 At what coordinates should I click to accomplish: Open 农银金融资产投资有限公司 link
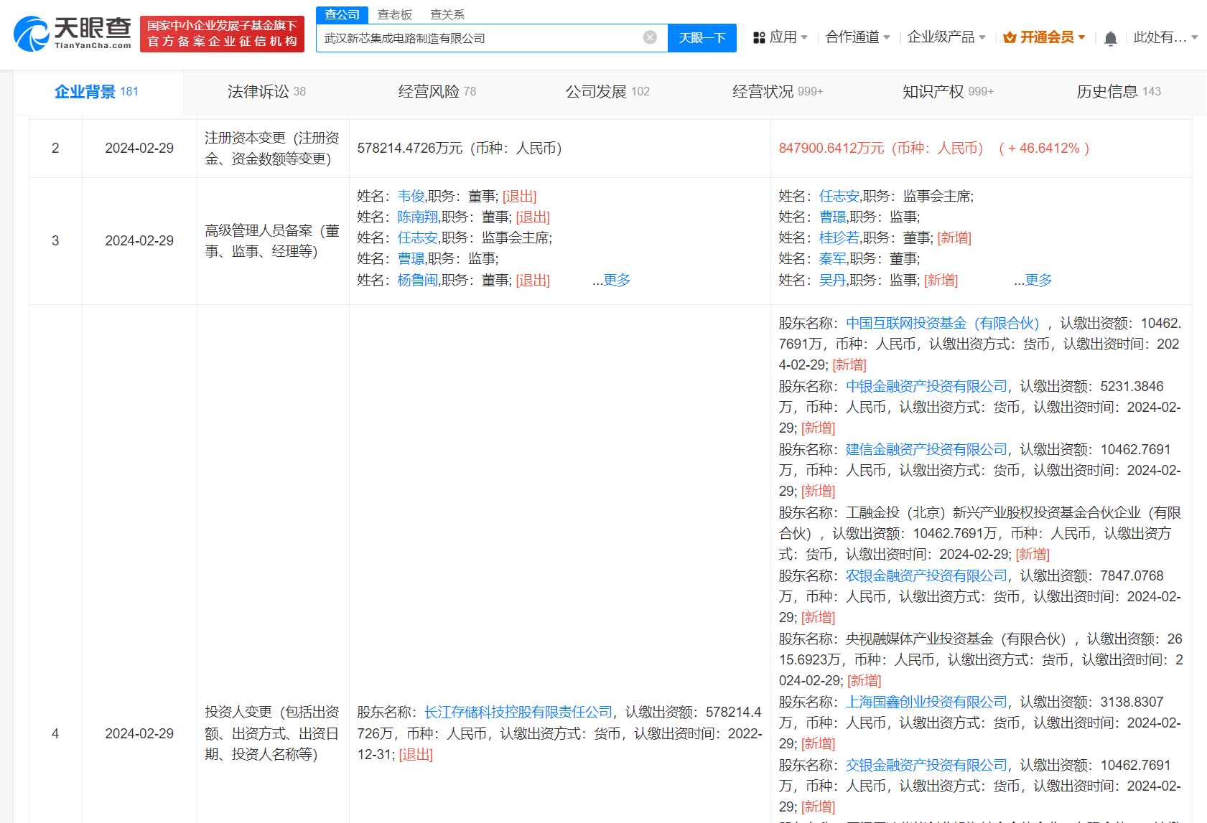point(926,576)
